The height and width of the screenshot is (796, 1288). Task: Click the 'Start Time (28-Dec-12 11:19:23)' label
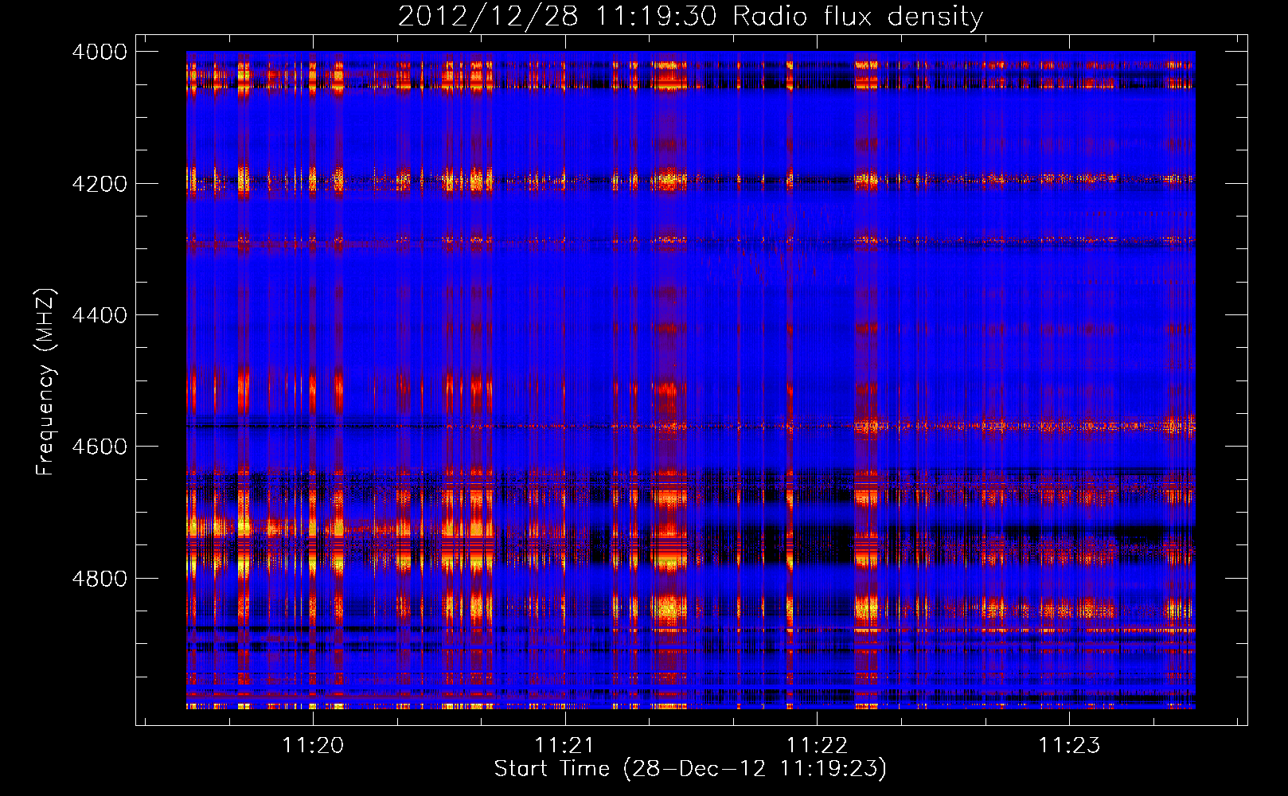tap(690, 769)
